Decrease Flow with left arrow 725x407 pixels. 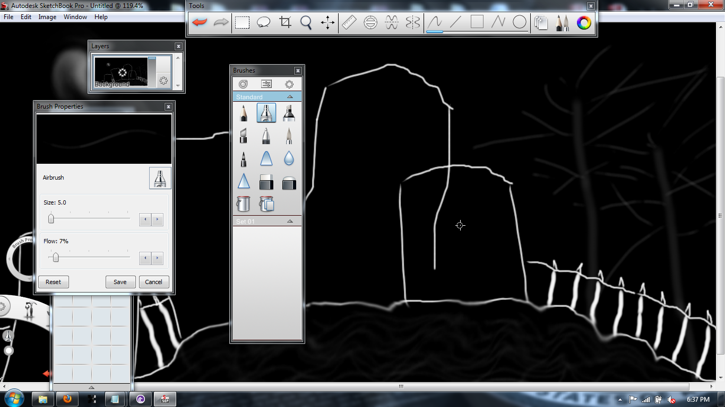click(145, 259)
